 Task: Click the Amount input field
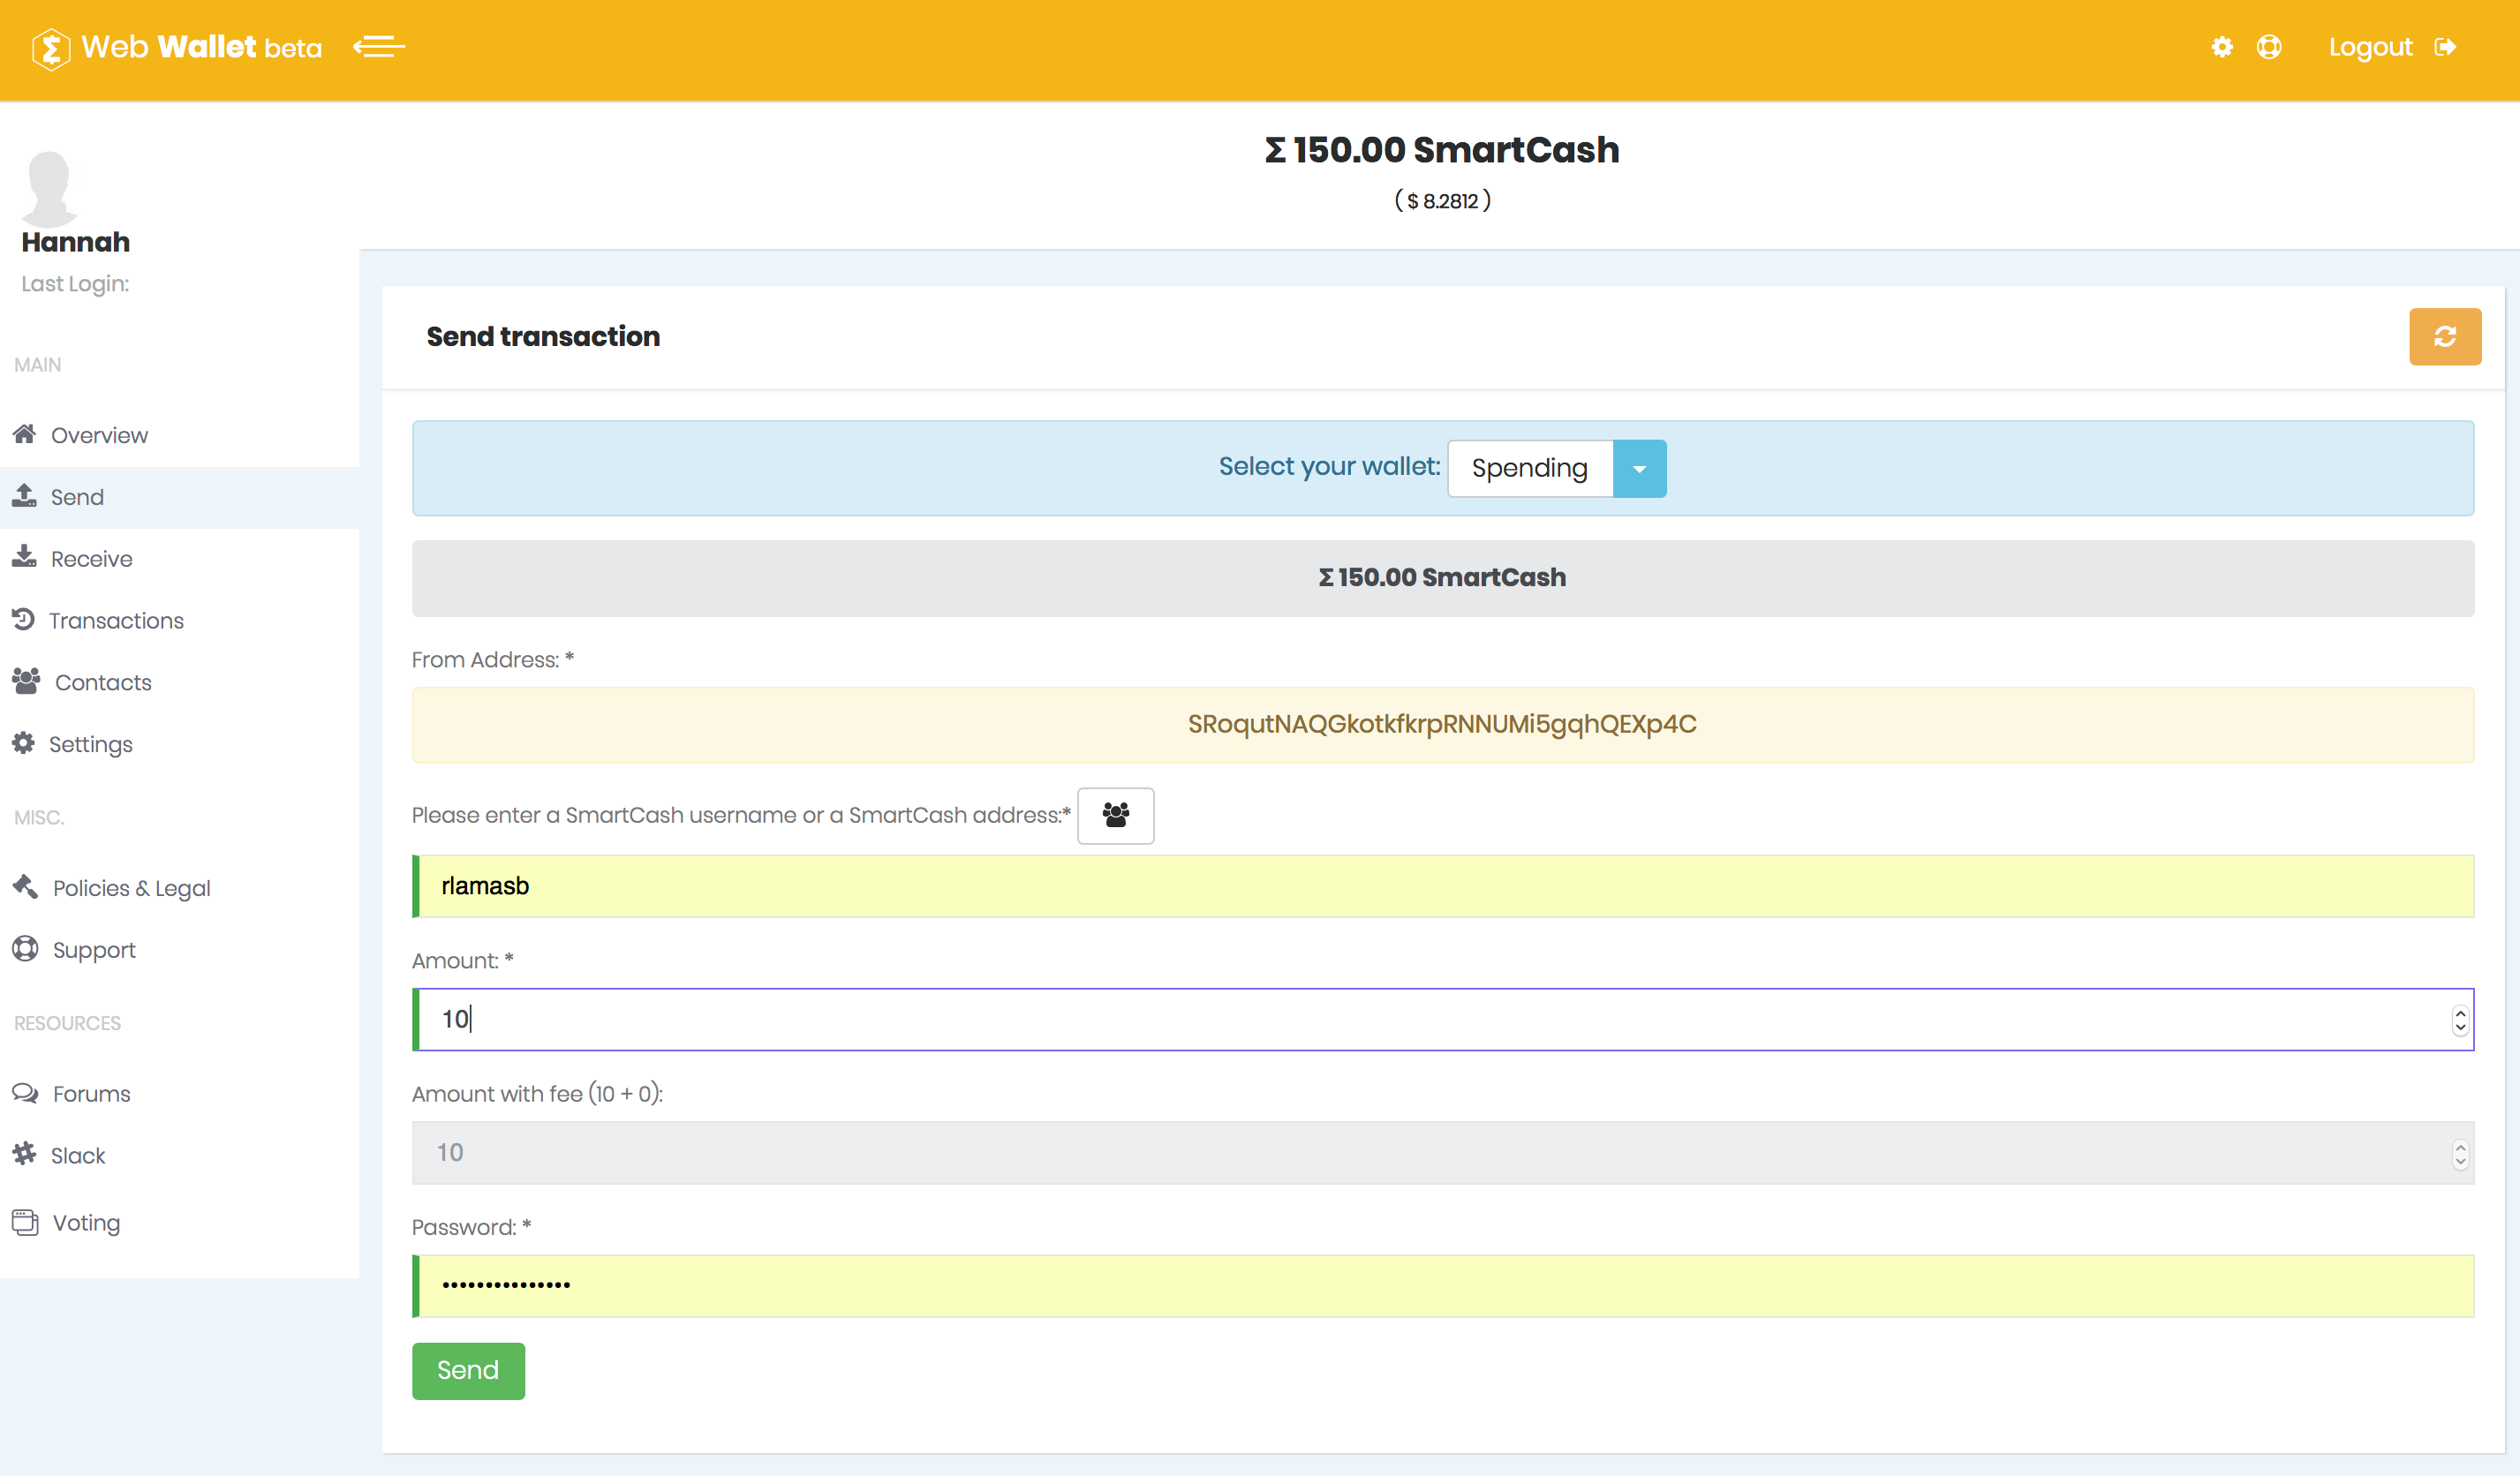(x=1442, y=1019)
